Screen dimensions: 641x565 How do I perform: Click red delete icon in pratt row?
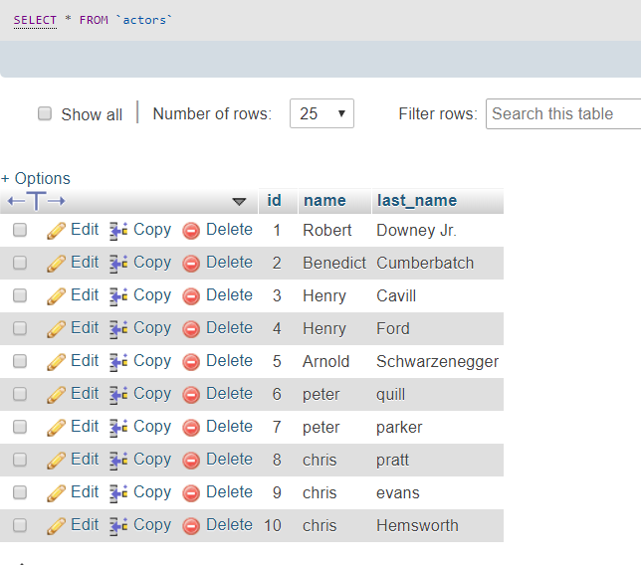(x=191, y=461)
